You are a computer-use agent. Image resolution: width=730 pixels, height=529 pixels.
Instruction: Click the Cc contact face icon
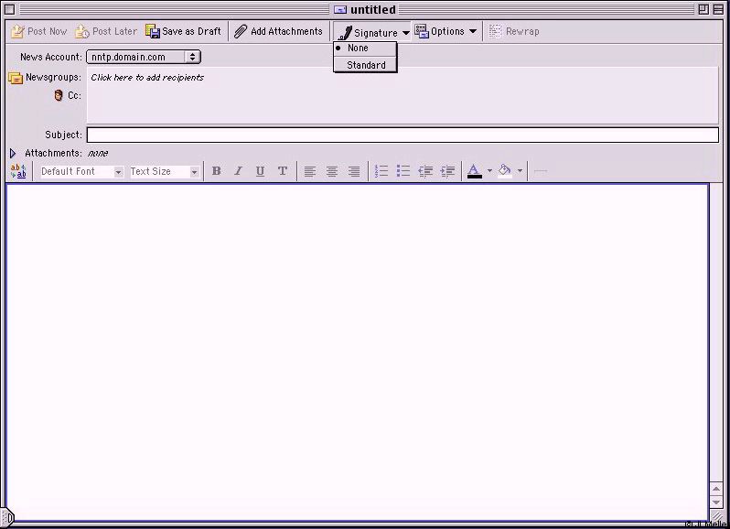click(x=59, y=95)
